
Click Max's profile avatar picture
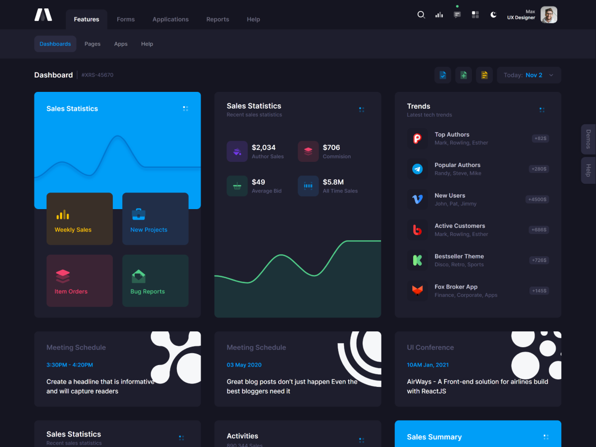[549, 15]
